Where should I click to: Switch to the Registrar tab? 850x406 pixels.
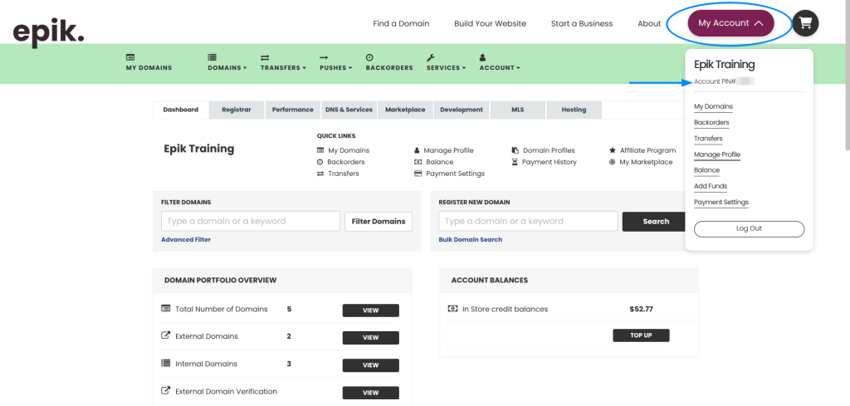(237, 110)
